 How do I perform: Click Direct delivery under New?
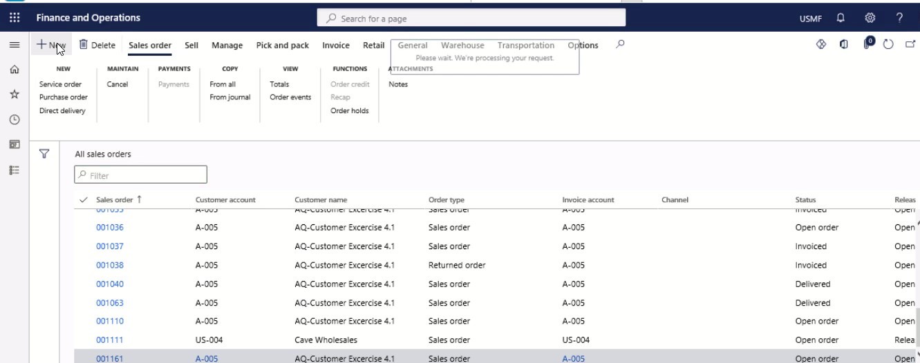(x=62, y=110)
